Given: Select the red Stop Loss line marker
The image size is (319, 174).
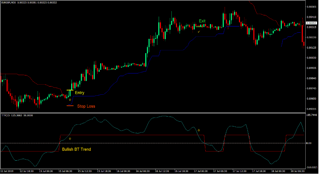Looking at the screenshot, I should 70,106.
